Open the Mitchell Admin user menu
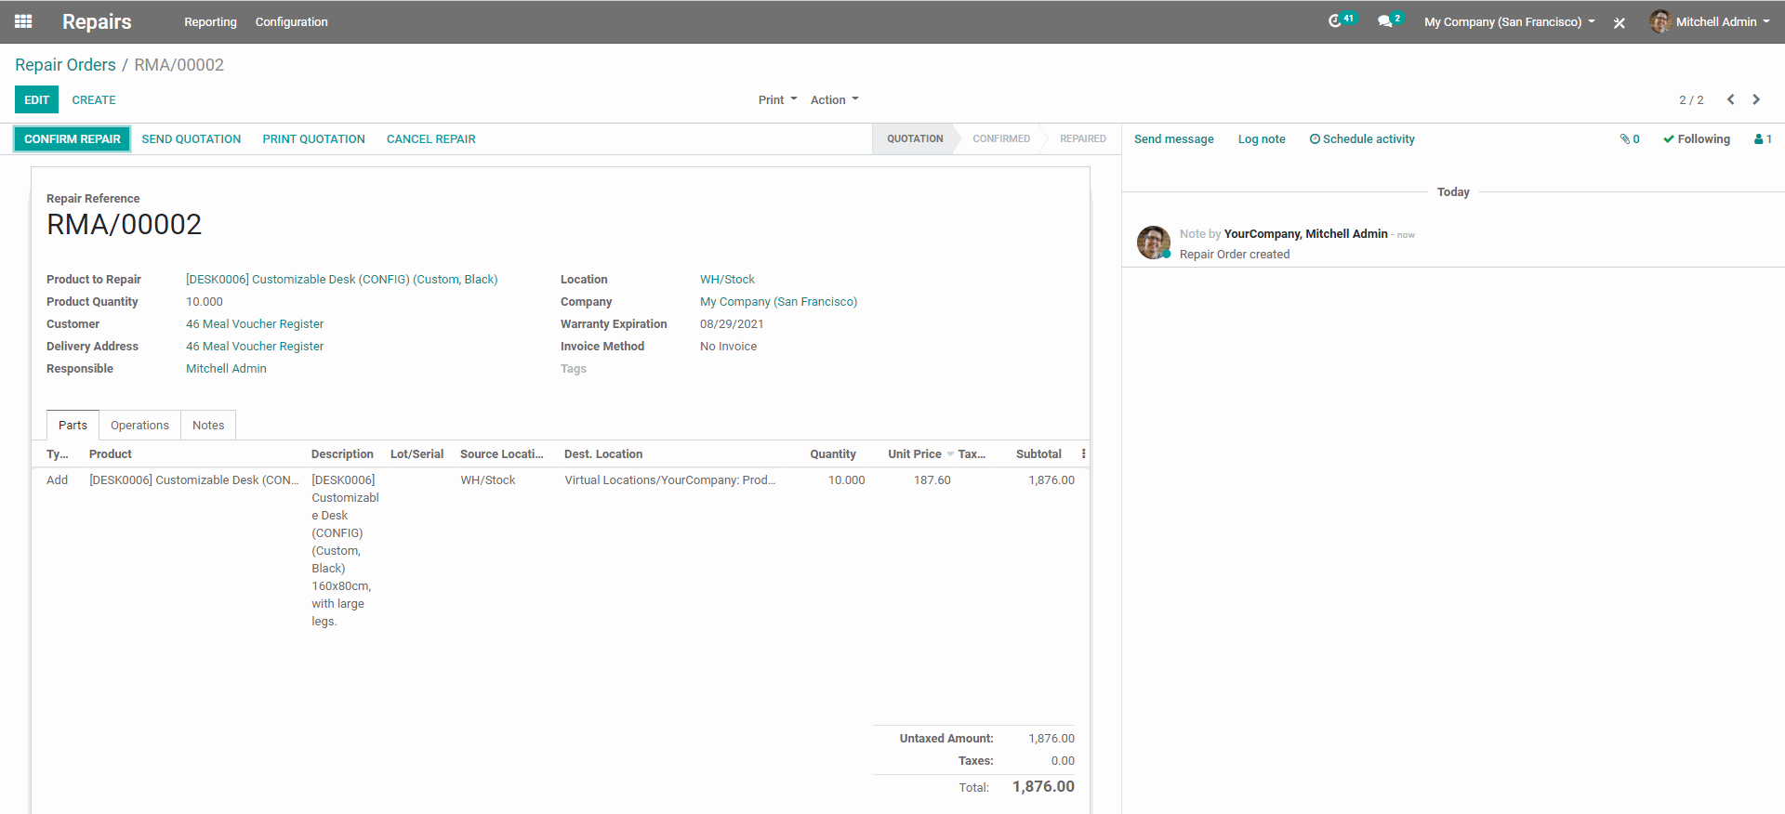Viewport: 1785px width, 814px height. point(1710,21)
